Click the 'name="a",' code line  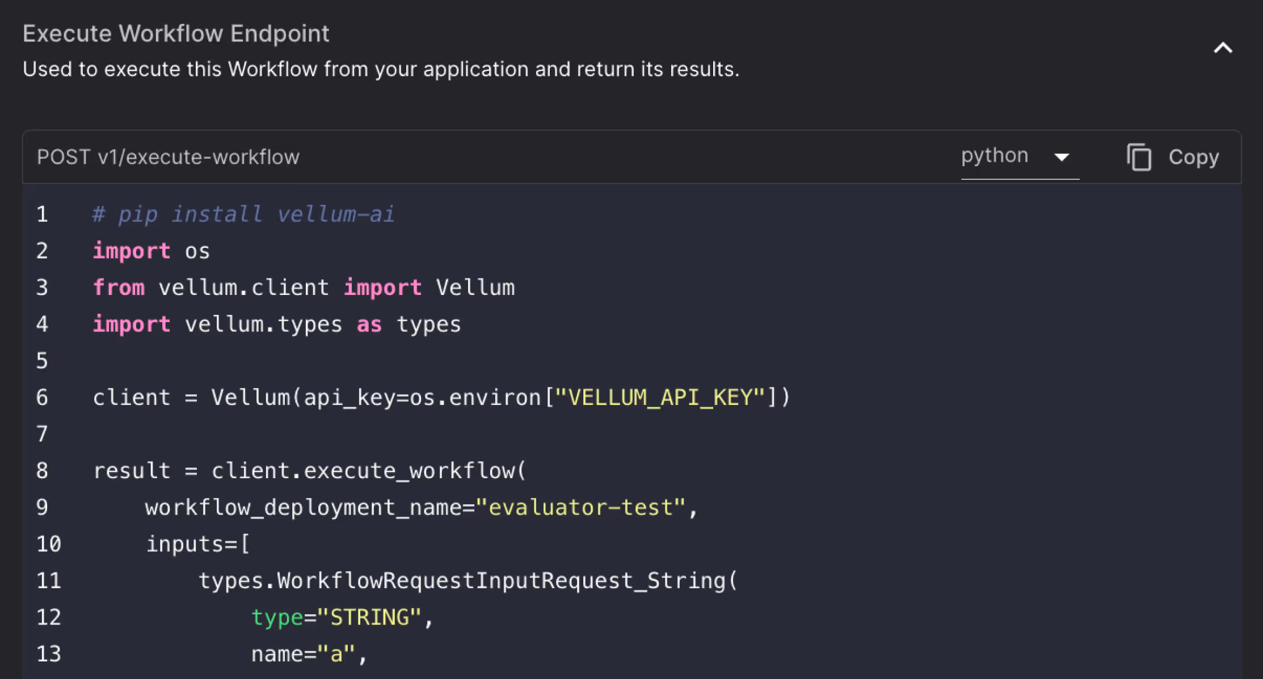pyautogui.click(x=310, y=654)
